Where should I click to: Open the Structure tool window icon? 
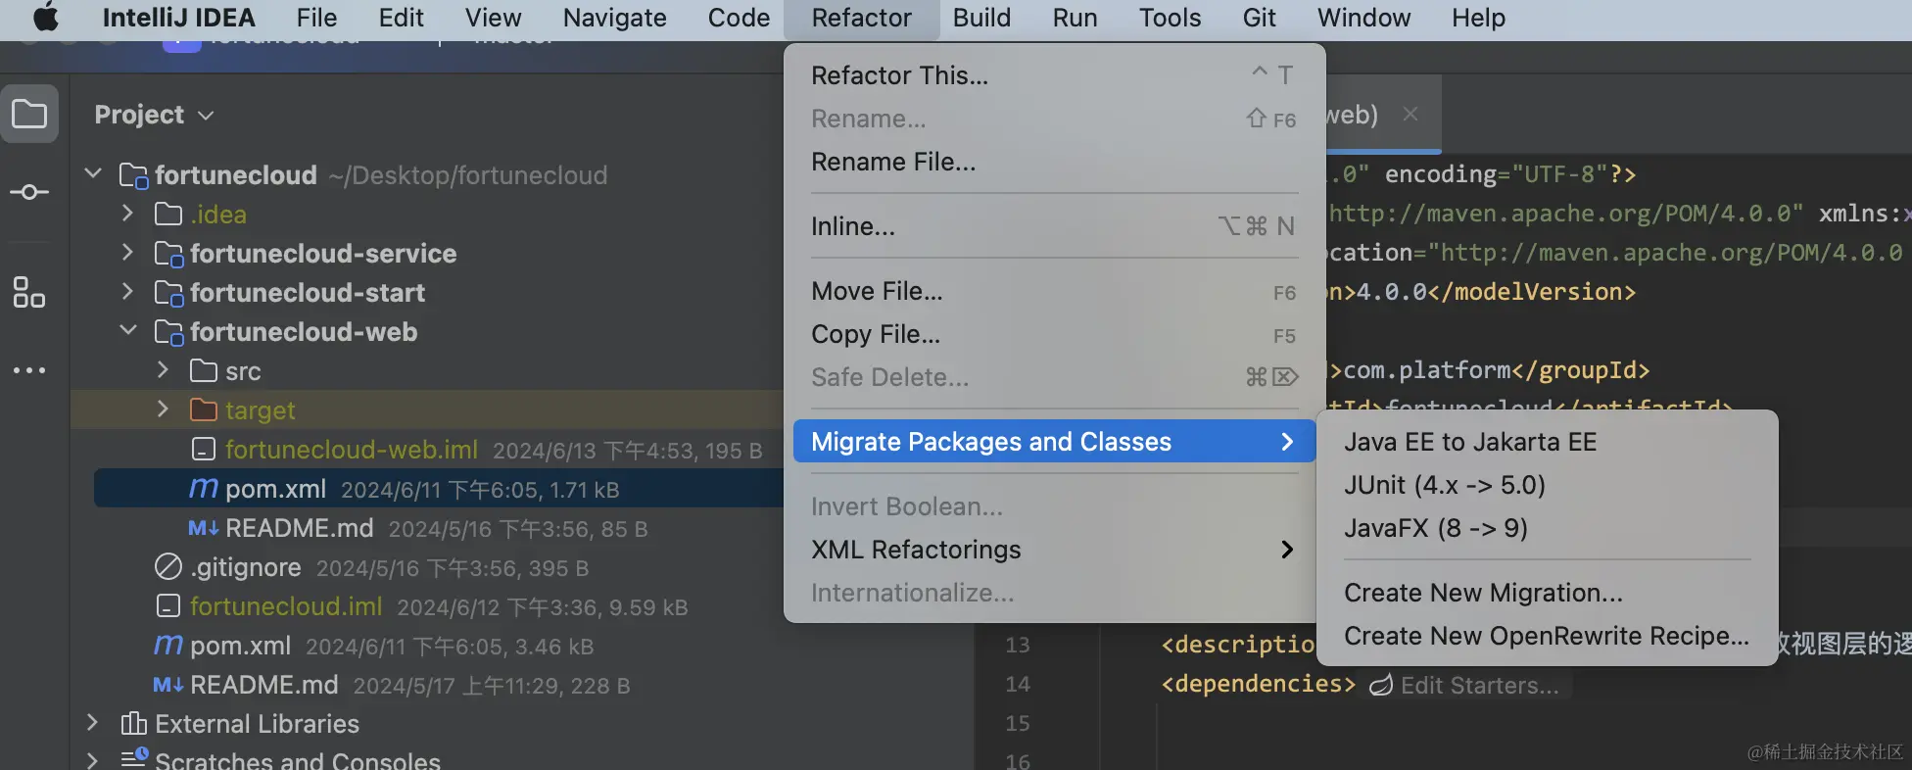(x=29, y=292)
